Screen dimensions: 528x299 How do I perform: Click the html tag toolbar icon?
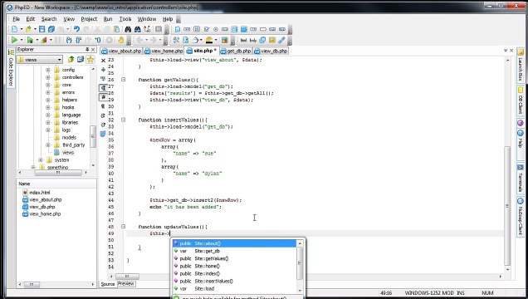pyautogui.click(x=243, y=40)
